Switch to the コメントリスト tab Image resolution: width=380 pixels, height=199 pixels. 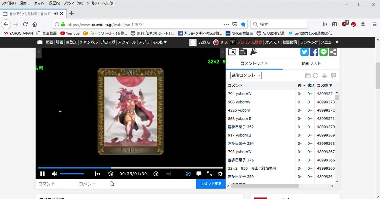254,63
